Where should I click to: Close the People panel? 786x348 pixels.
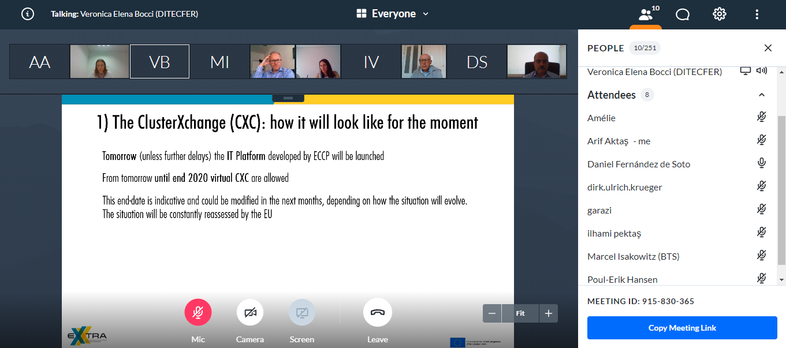coord(768,48)
